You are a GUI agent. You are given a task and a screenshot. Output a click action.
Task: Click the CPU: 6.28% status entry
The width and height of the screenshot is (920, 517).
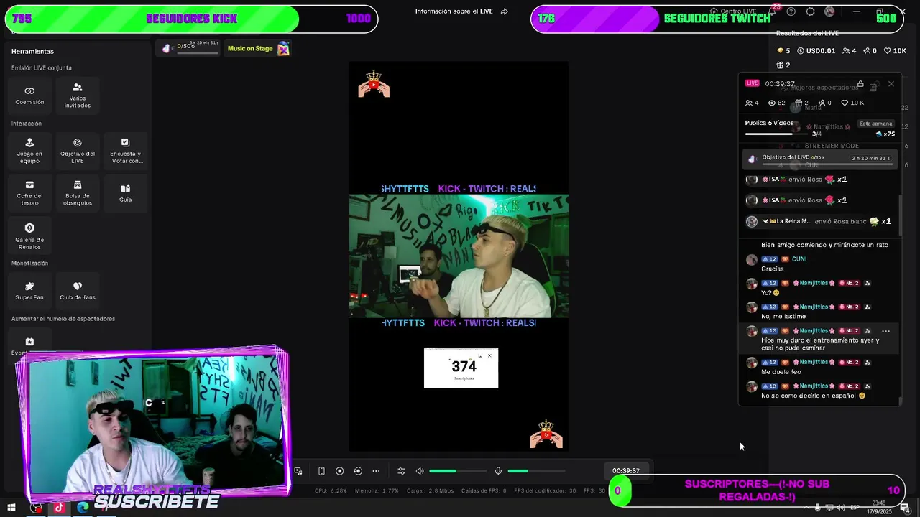coord(331,491)
